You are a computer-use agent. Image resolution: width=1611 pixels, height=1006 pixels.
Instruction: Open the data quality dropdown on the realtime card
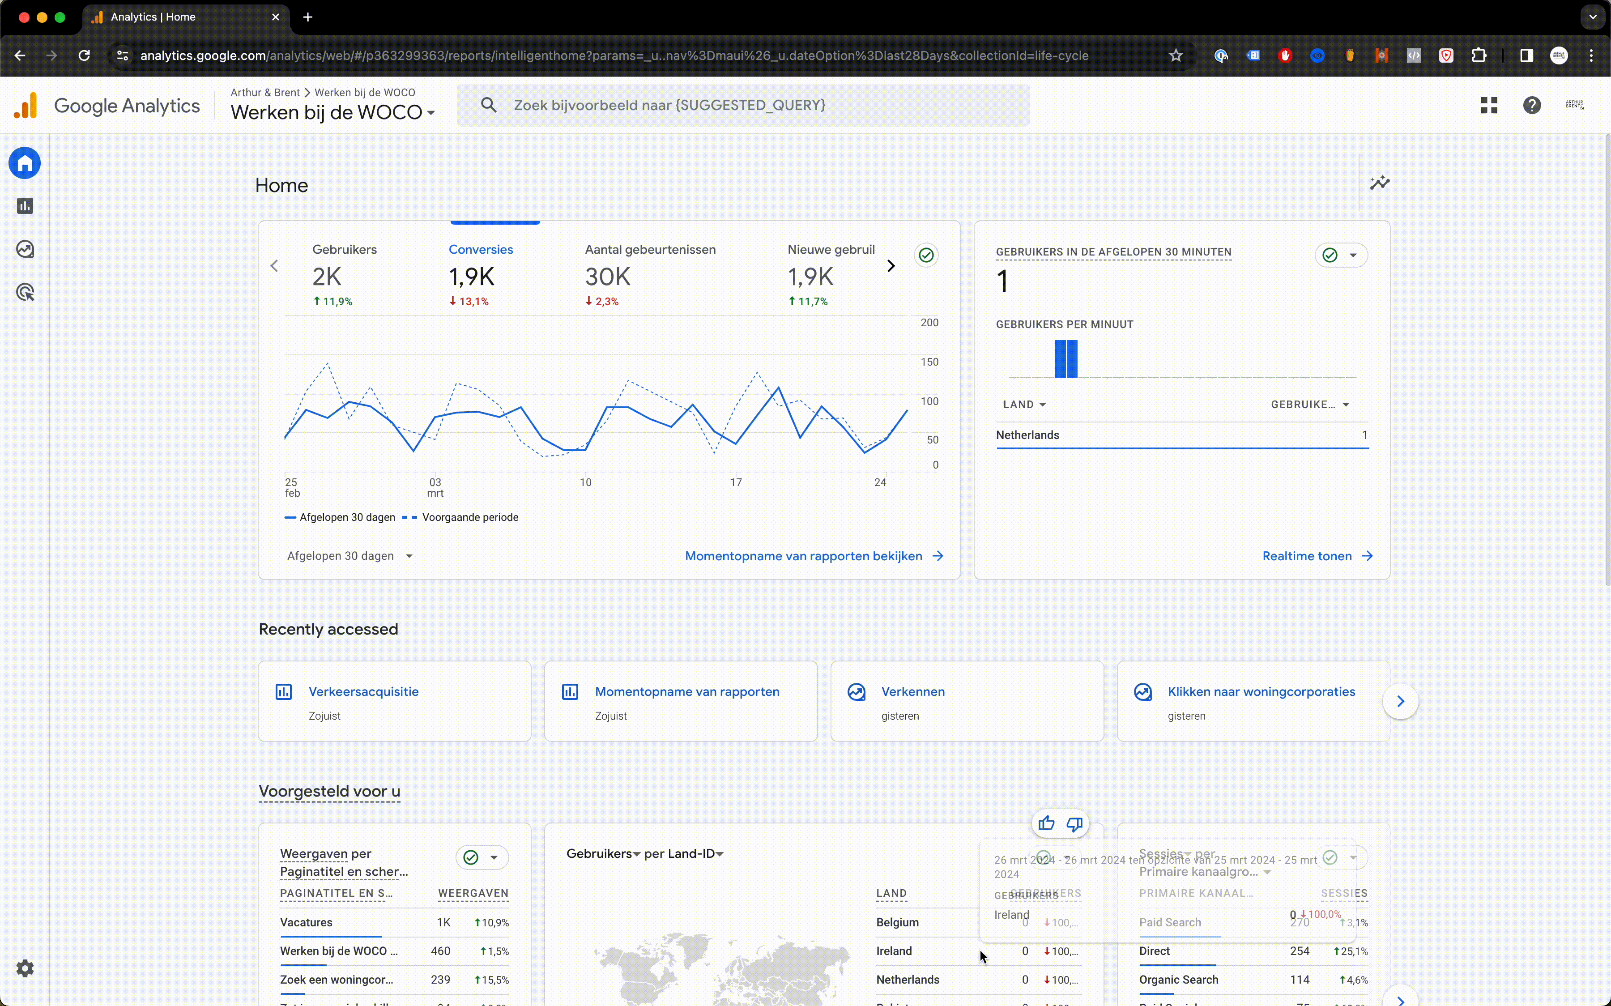point(1341,256)
